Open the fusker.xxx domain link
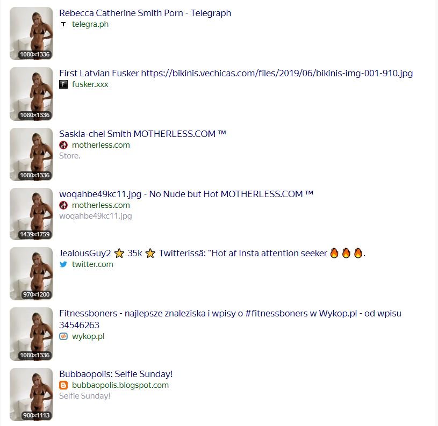438x426 pixels. [x=90, y=84]
